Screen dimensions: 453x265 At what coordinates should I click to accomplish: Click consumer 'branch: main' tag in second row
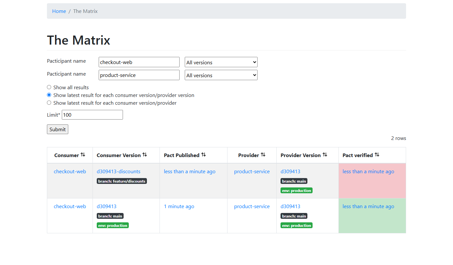pyautogui.click(x=110, y=216)
